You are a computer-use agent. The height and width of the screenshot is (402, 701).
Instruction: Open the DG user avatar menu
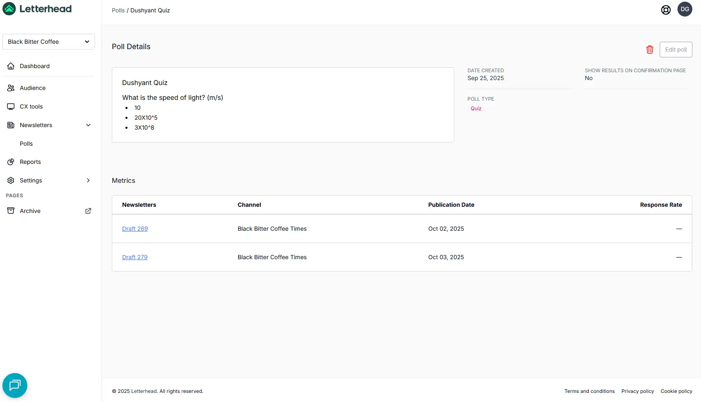point(684,9)
